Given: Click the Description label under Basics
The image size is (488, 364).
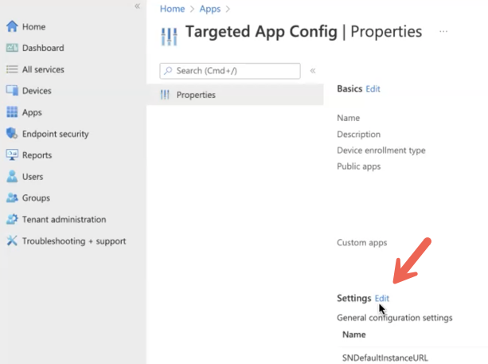Looking at the screenshot, I should pyautogui.click(x=358, y=135).
